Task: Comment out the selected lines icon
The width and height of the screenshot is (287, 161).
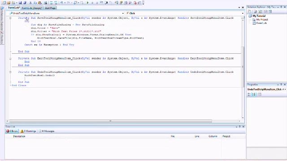Action: [51, 3]
